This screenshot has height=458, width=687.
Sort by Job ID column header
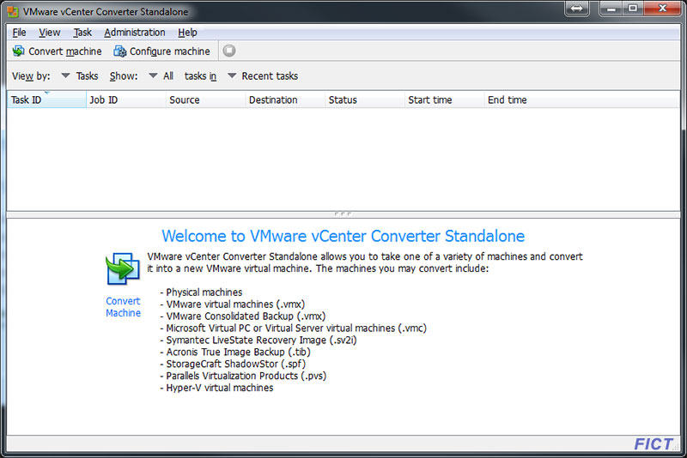point(126,99)
